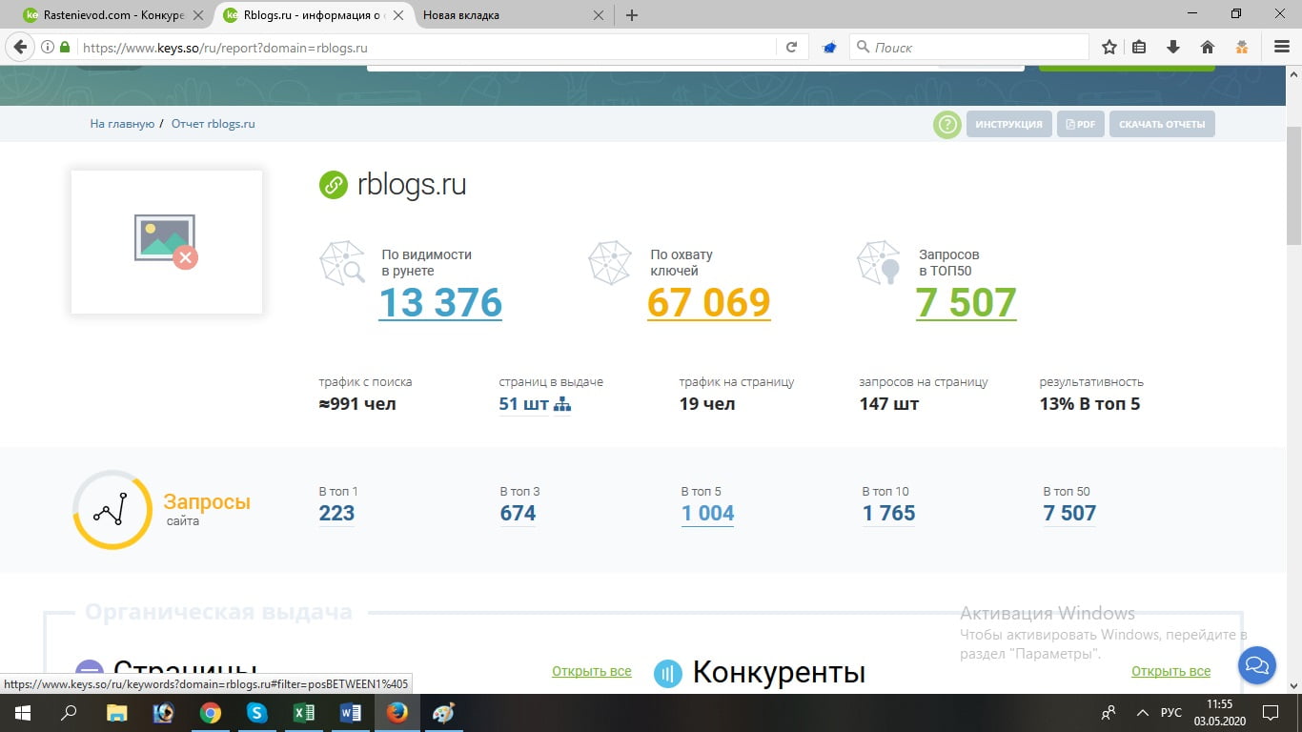Open the На главную breadcrumb link
The width and height of the screenshot is (1302, 732).
[x=122, y=124]
